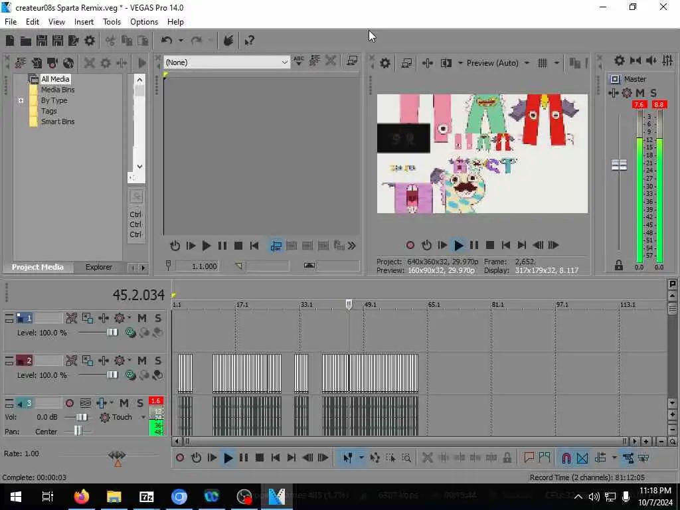Adjust track 1 Level slider
The height and width of the screenshot is (510, 680).
pyautogui.click(x=112, y=332)
